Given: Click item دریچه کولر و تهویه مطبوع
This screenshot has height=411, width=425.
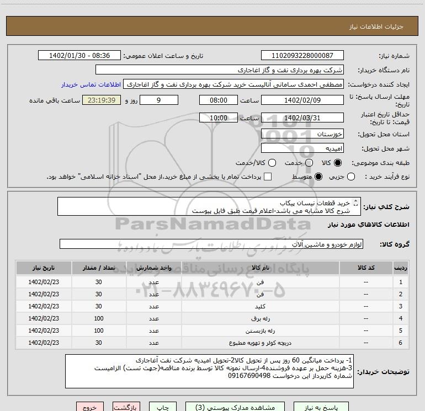Looking at the screenshot, I should (260, 343).
